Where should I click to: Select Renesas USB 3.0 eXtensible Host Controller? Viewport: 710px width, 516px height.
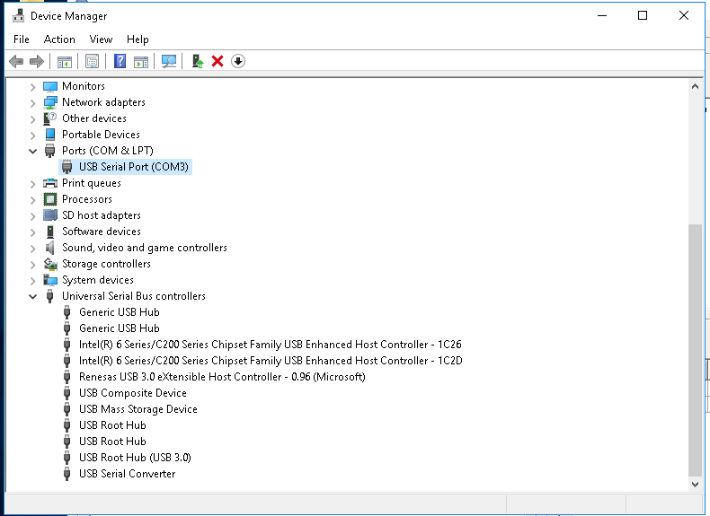(x=222, y=377)
